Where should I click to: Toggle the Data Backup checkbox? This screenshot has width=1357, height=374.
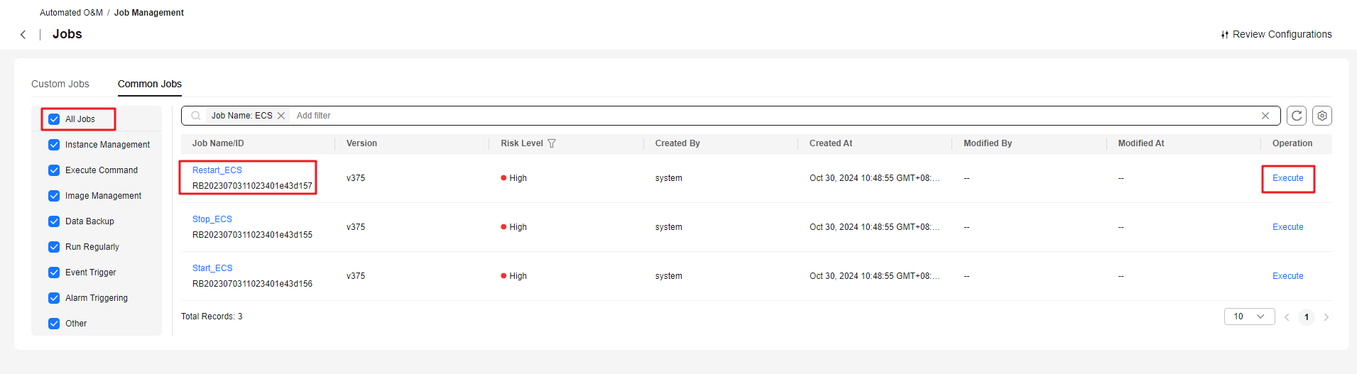click(54, 221)
